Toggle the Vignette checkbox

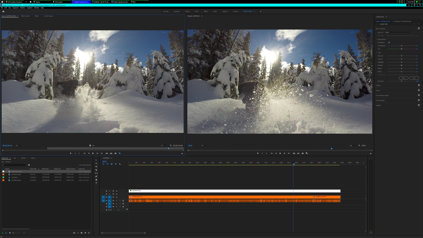(x=419, y=105)
